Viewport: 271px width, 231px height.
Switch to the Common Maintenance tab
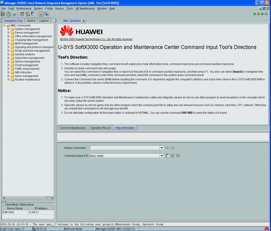point(73,128)
